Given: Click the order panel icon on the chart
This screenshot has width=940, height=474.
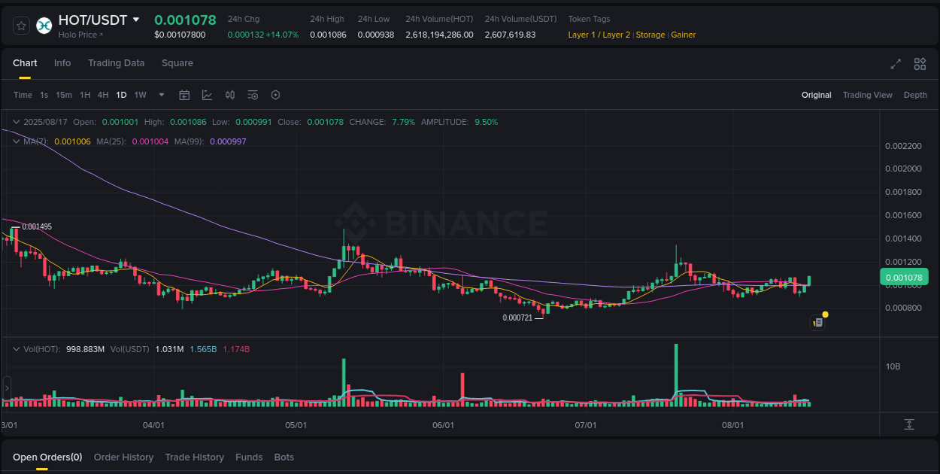Looking at the screenshot, I should coord(817,322).
